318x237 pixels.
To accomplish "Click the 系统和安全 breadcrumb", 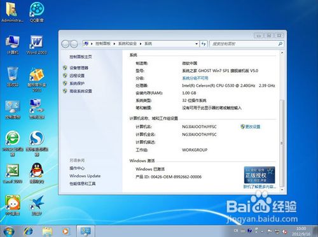I will [x=127, y=43].
